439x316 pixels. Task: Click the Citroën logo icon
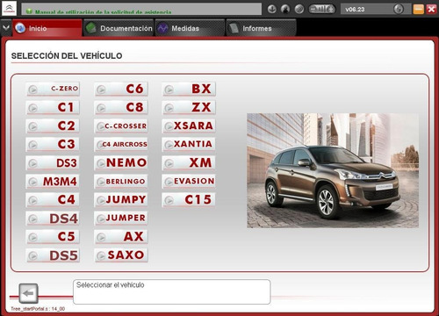[x=10, y=9]
